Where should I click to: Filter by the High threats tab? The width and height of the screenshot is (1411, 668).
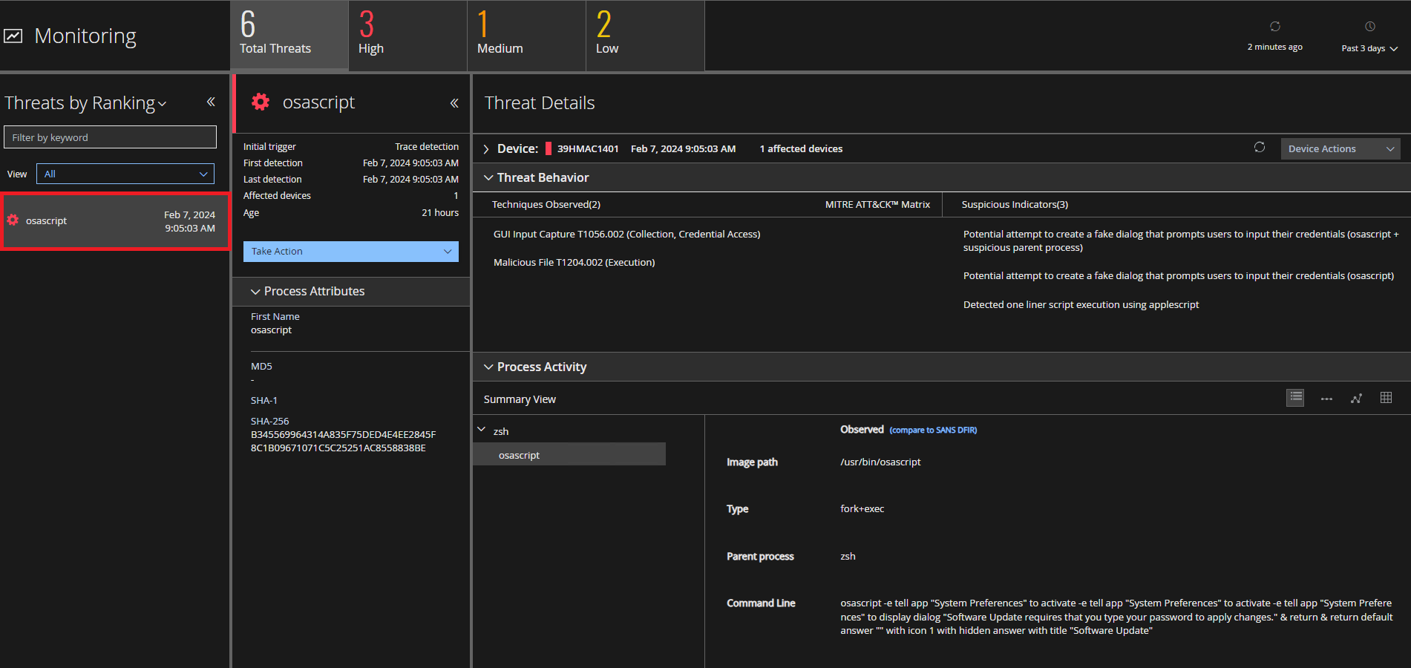[407, 36]
